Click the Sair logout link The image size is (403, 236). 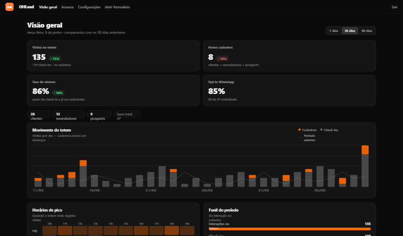395,7
